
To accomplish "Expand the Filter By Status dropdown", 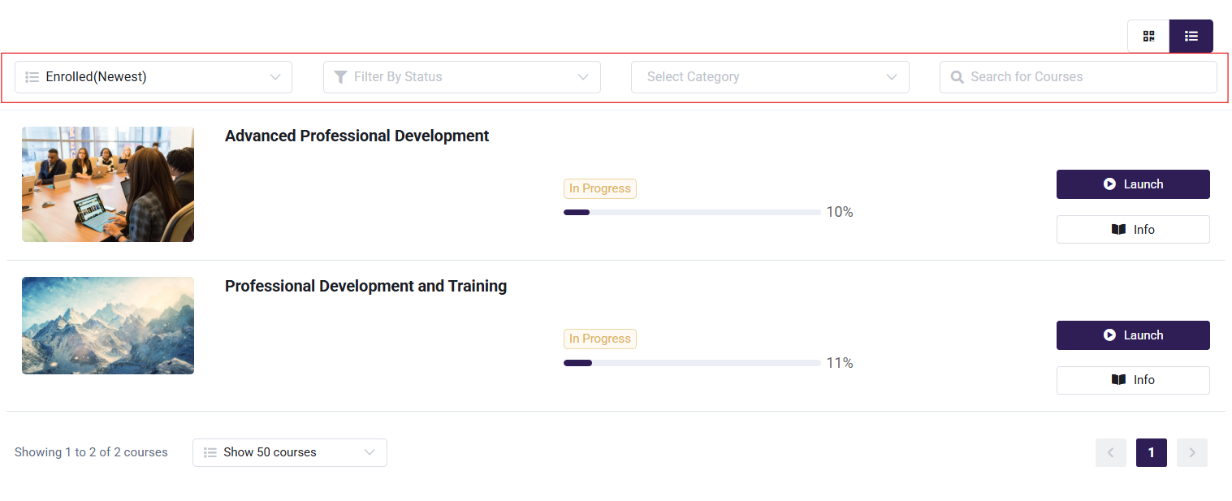I will click(x=462, y=77).
